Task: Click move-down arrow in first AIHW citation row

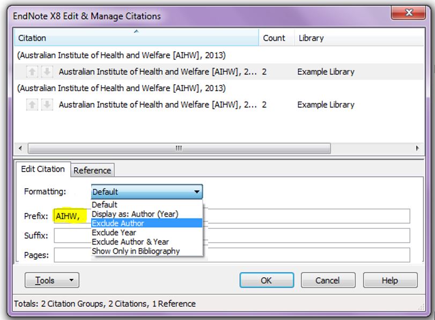Action: pyautogui.click(x=47, y=72)
